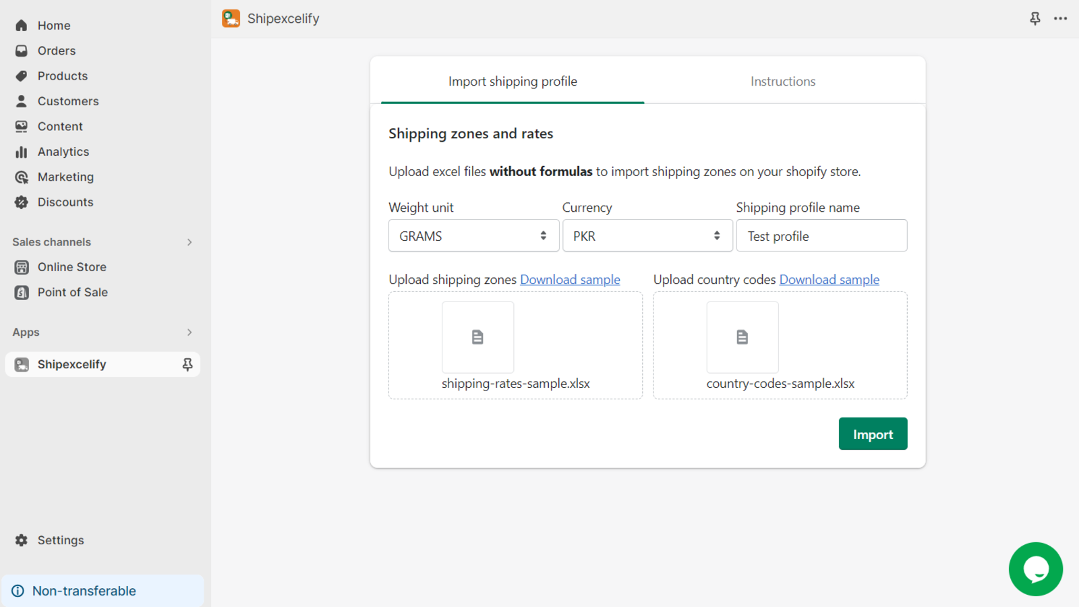Click the Shipping profile name field

821,235
